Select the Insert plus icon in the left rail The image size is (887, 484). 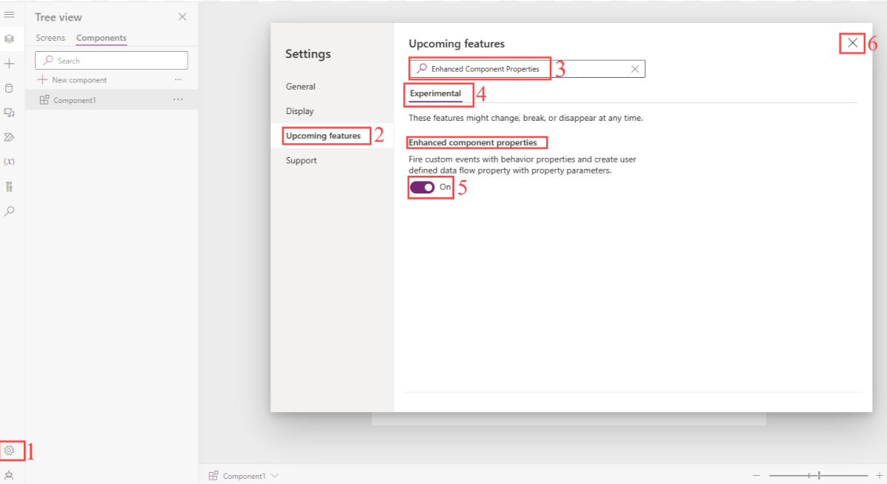(10, 63)
